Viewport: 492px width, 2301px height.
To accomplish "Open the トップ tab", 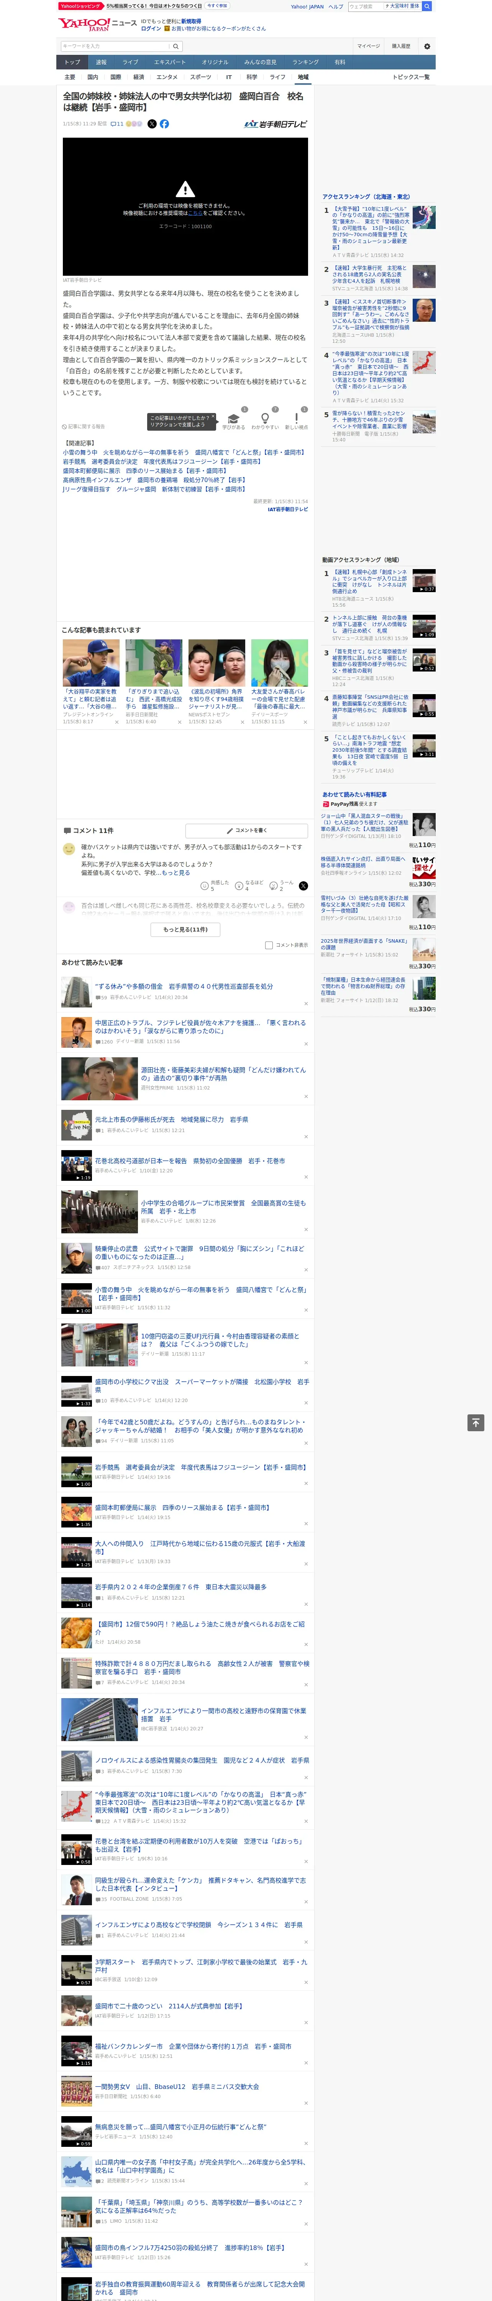I will coord(72,63).
